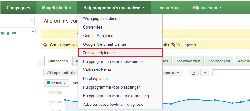Viewport: 250px width, 111px height.
Task: Open the Kolommen dropdown
Action: click(x=173, y=73)
